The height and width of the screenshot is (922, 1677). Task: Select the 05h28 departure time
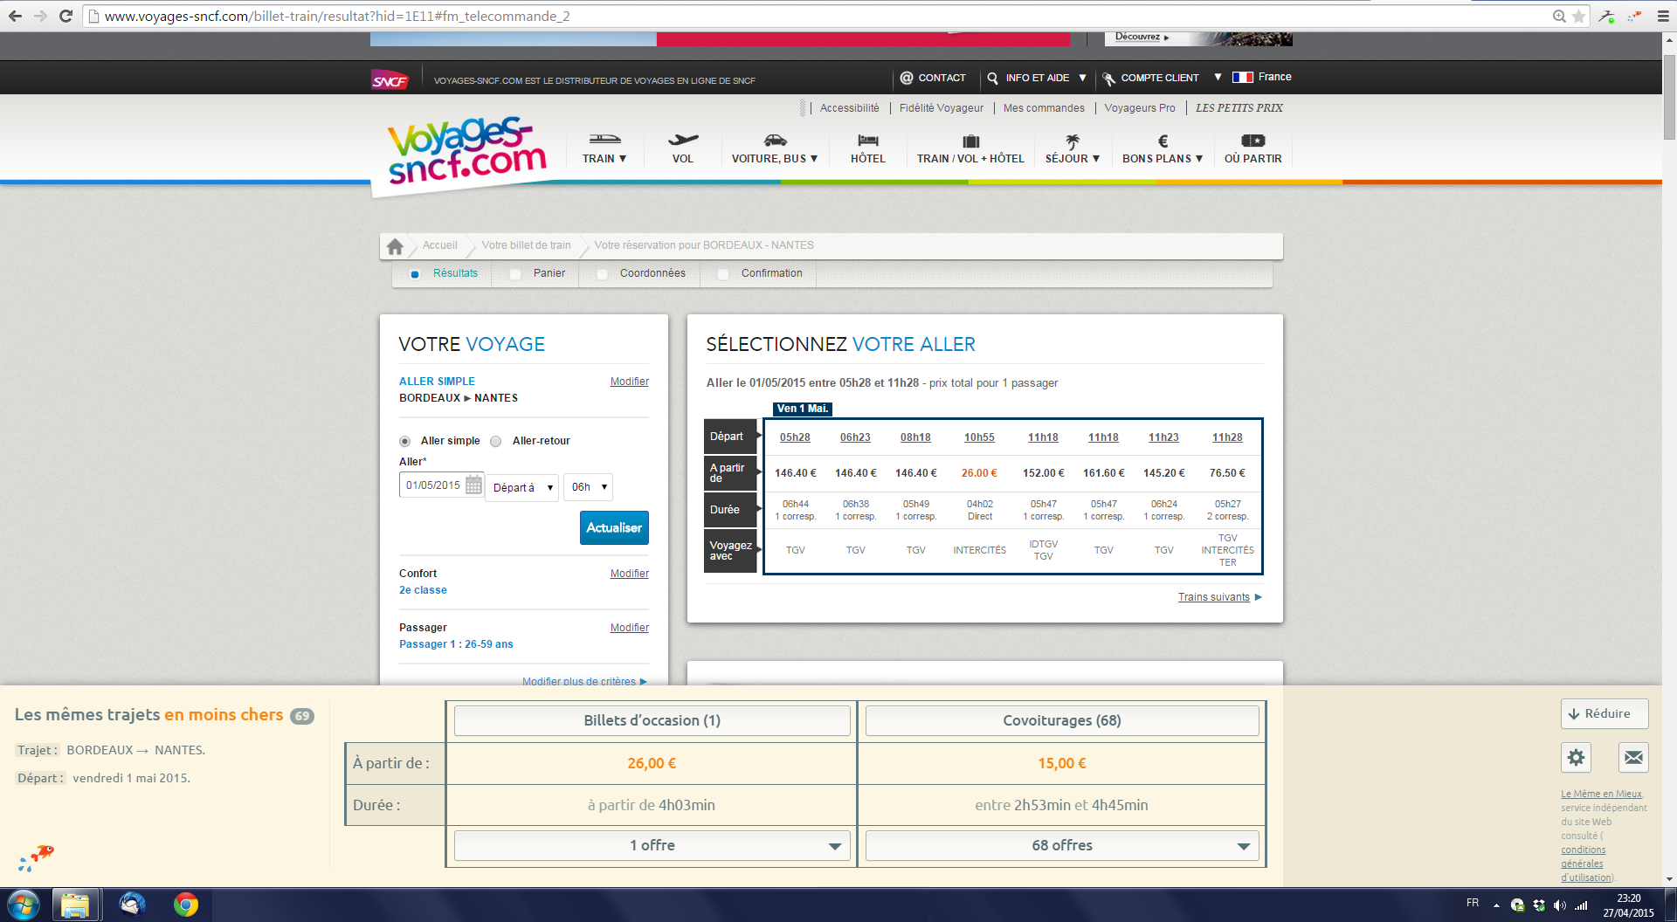[795, 437]
